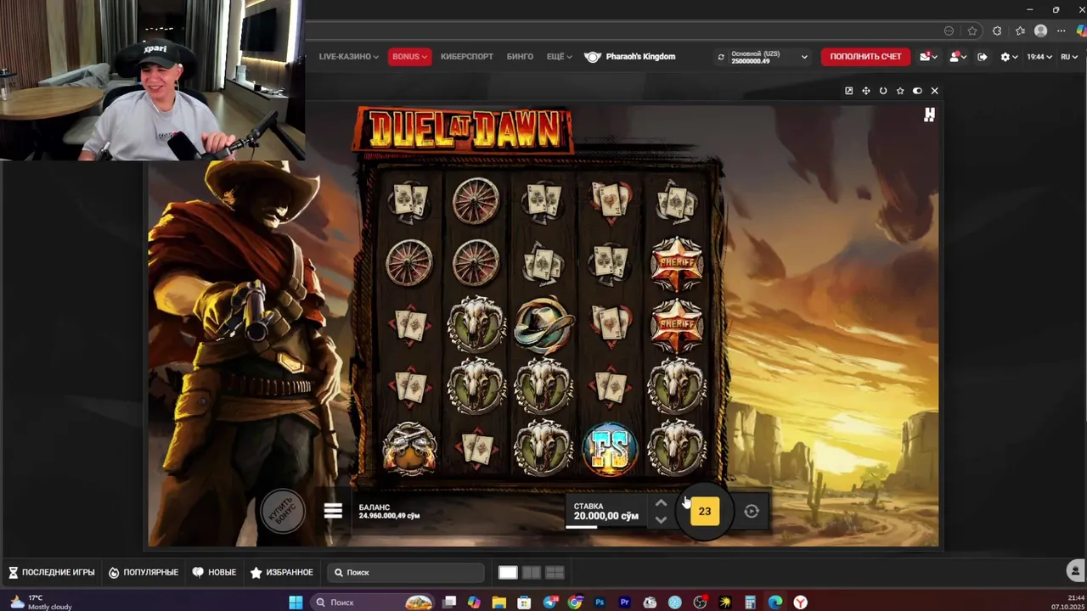Show ИЗБРАННОЕ favorites tab
Screen dimensions: 1087x611
[281, 573]
